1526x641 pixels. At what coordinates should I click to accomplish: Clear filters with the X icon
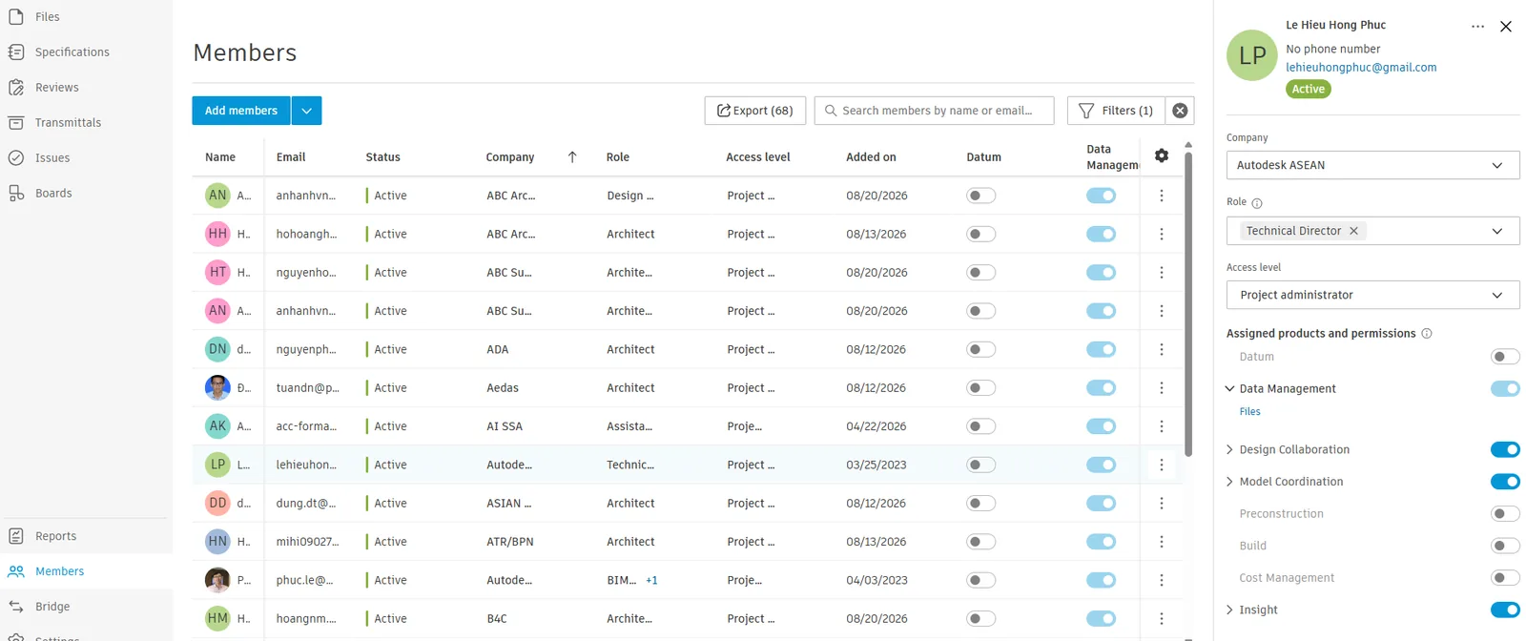tap(1180, 111)
